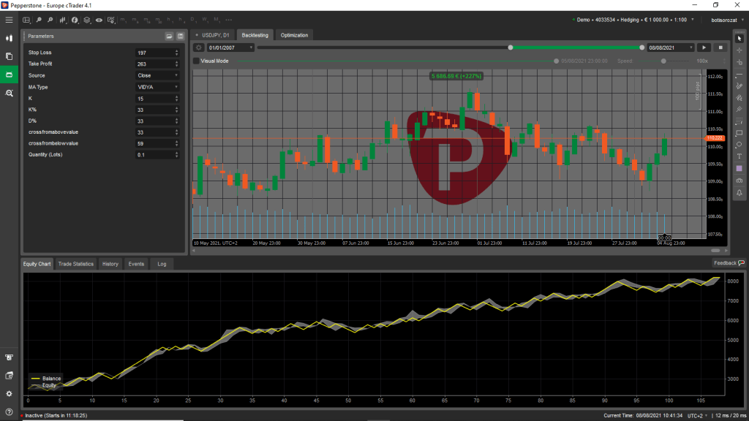The height and width of the screenshot is (421, 749).
Task: Toggle the eye viewing options button
Action: coord(99,20)
